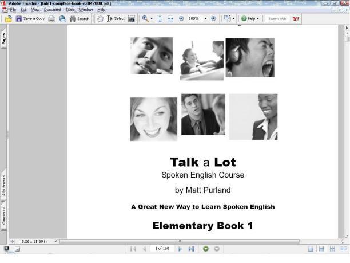Open the zoom percentage dropdown arrow

pyautogui.click(x=205, y=19)
